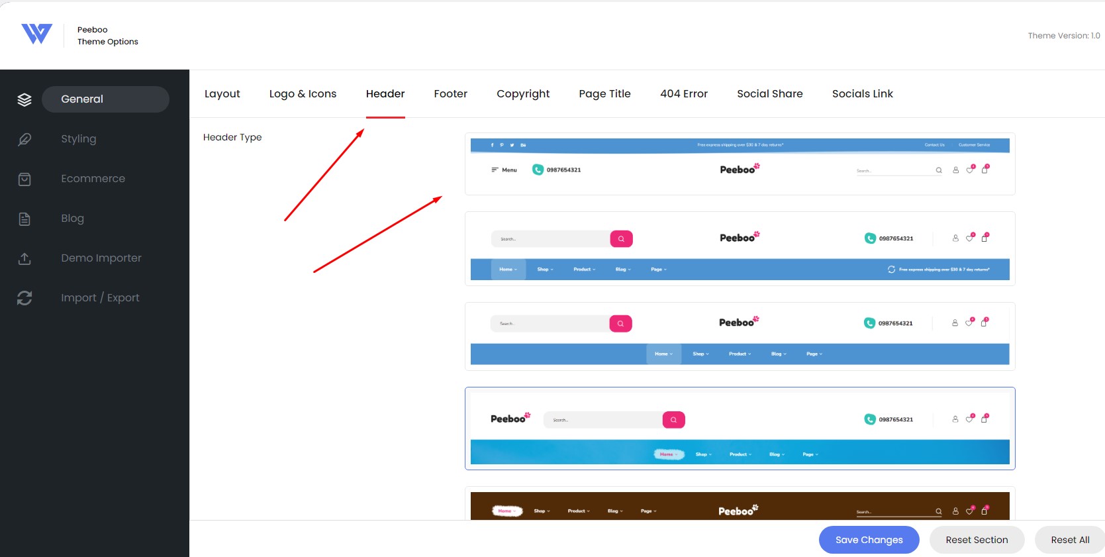Open the Footer tab
Viewport: 1105px width, 557px height.
450,94
